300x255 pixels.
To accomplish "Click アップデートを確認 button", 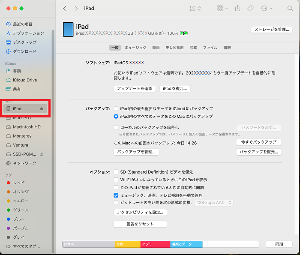I will pyautogui.click(x=135, y=89).
